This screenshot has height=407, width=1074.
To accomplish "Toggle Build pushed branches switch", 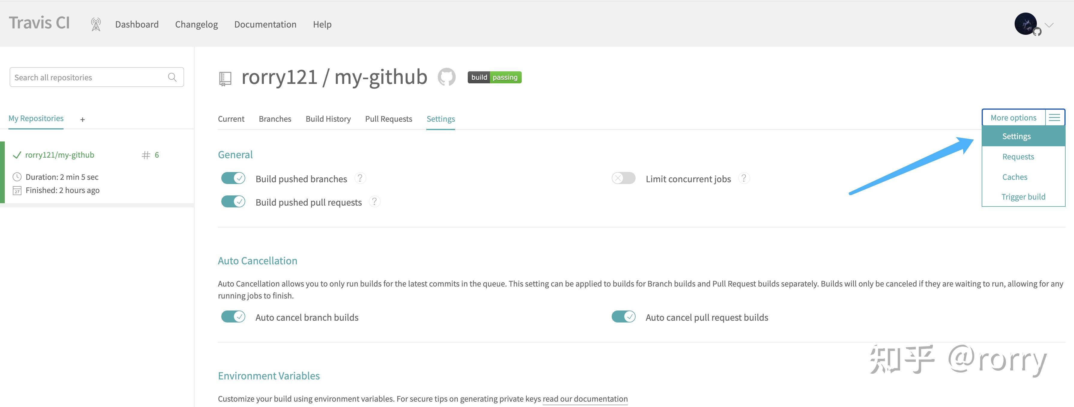I will pos(233,178).
